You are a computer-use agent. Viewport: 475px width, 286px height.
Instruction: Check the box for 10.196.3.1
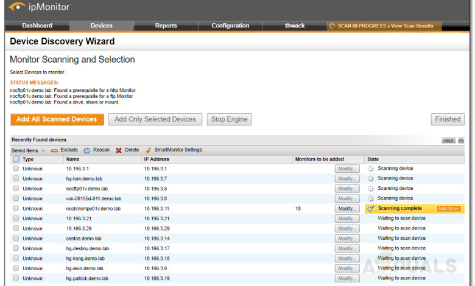pos(16,169)
